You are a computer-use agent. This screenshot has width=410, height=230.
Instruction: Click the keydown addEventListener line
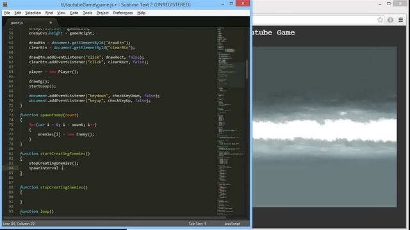point(94,96)
